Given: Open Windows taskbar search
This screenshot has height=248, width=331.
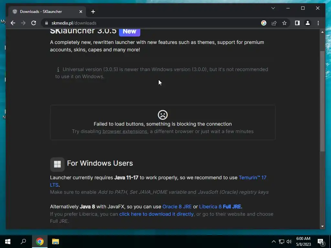Looking at the screenshot, I should [23, 242].
